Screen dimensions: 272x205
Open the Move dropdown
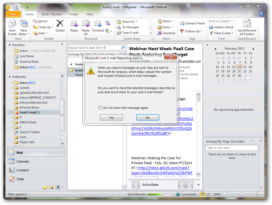[x=172, y=21]
